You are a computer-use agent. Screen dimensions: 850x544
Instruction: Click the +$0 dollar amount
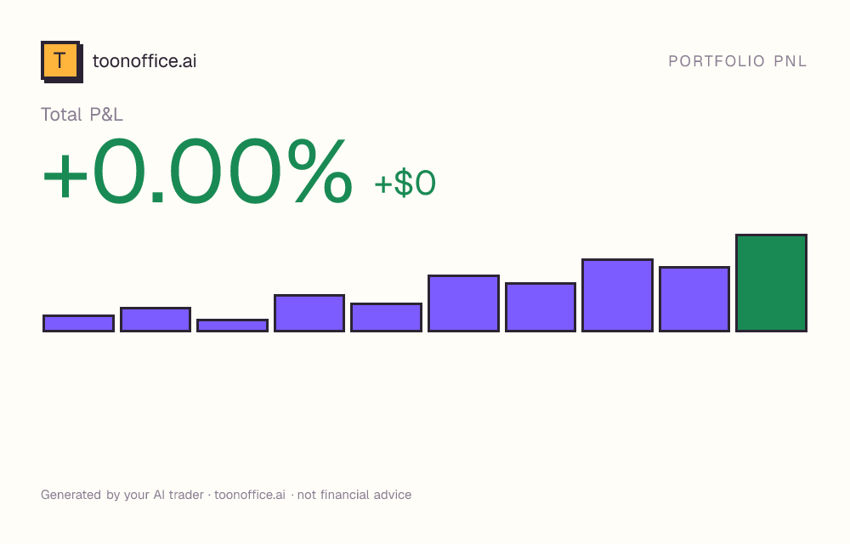(405, 183)
